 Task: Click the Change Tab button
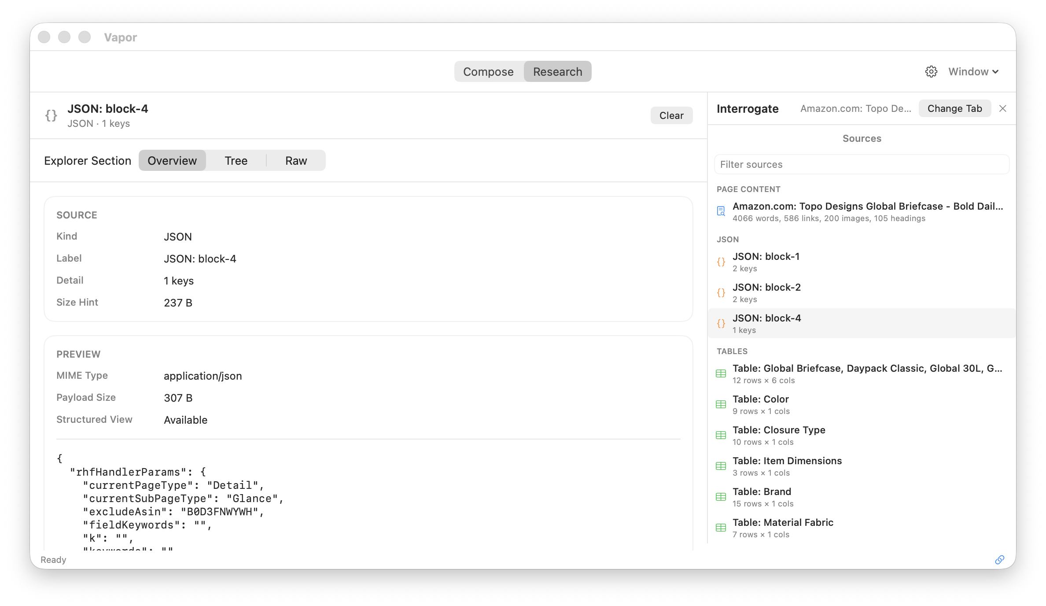pyautogui.click(x=954, y=108)
